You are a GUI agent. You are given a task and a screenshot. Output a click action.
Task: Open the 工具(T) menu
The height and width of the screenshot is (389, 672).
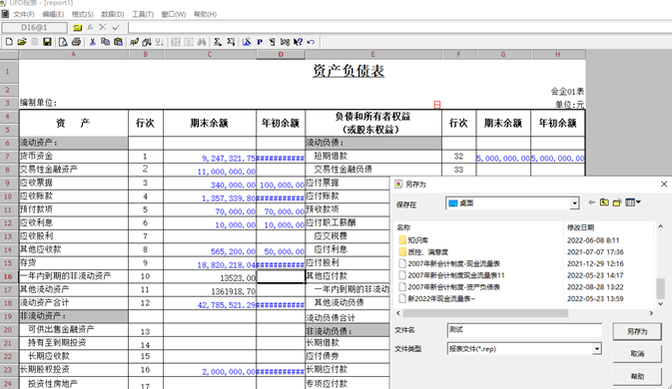click(x=142, y=14)
